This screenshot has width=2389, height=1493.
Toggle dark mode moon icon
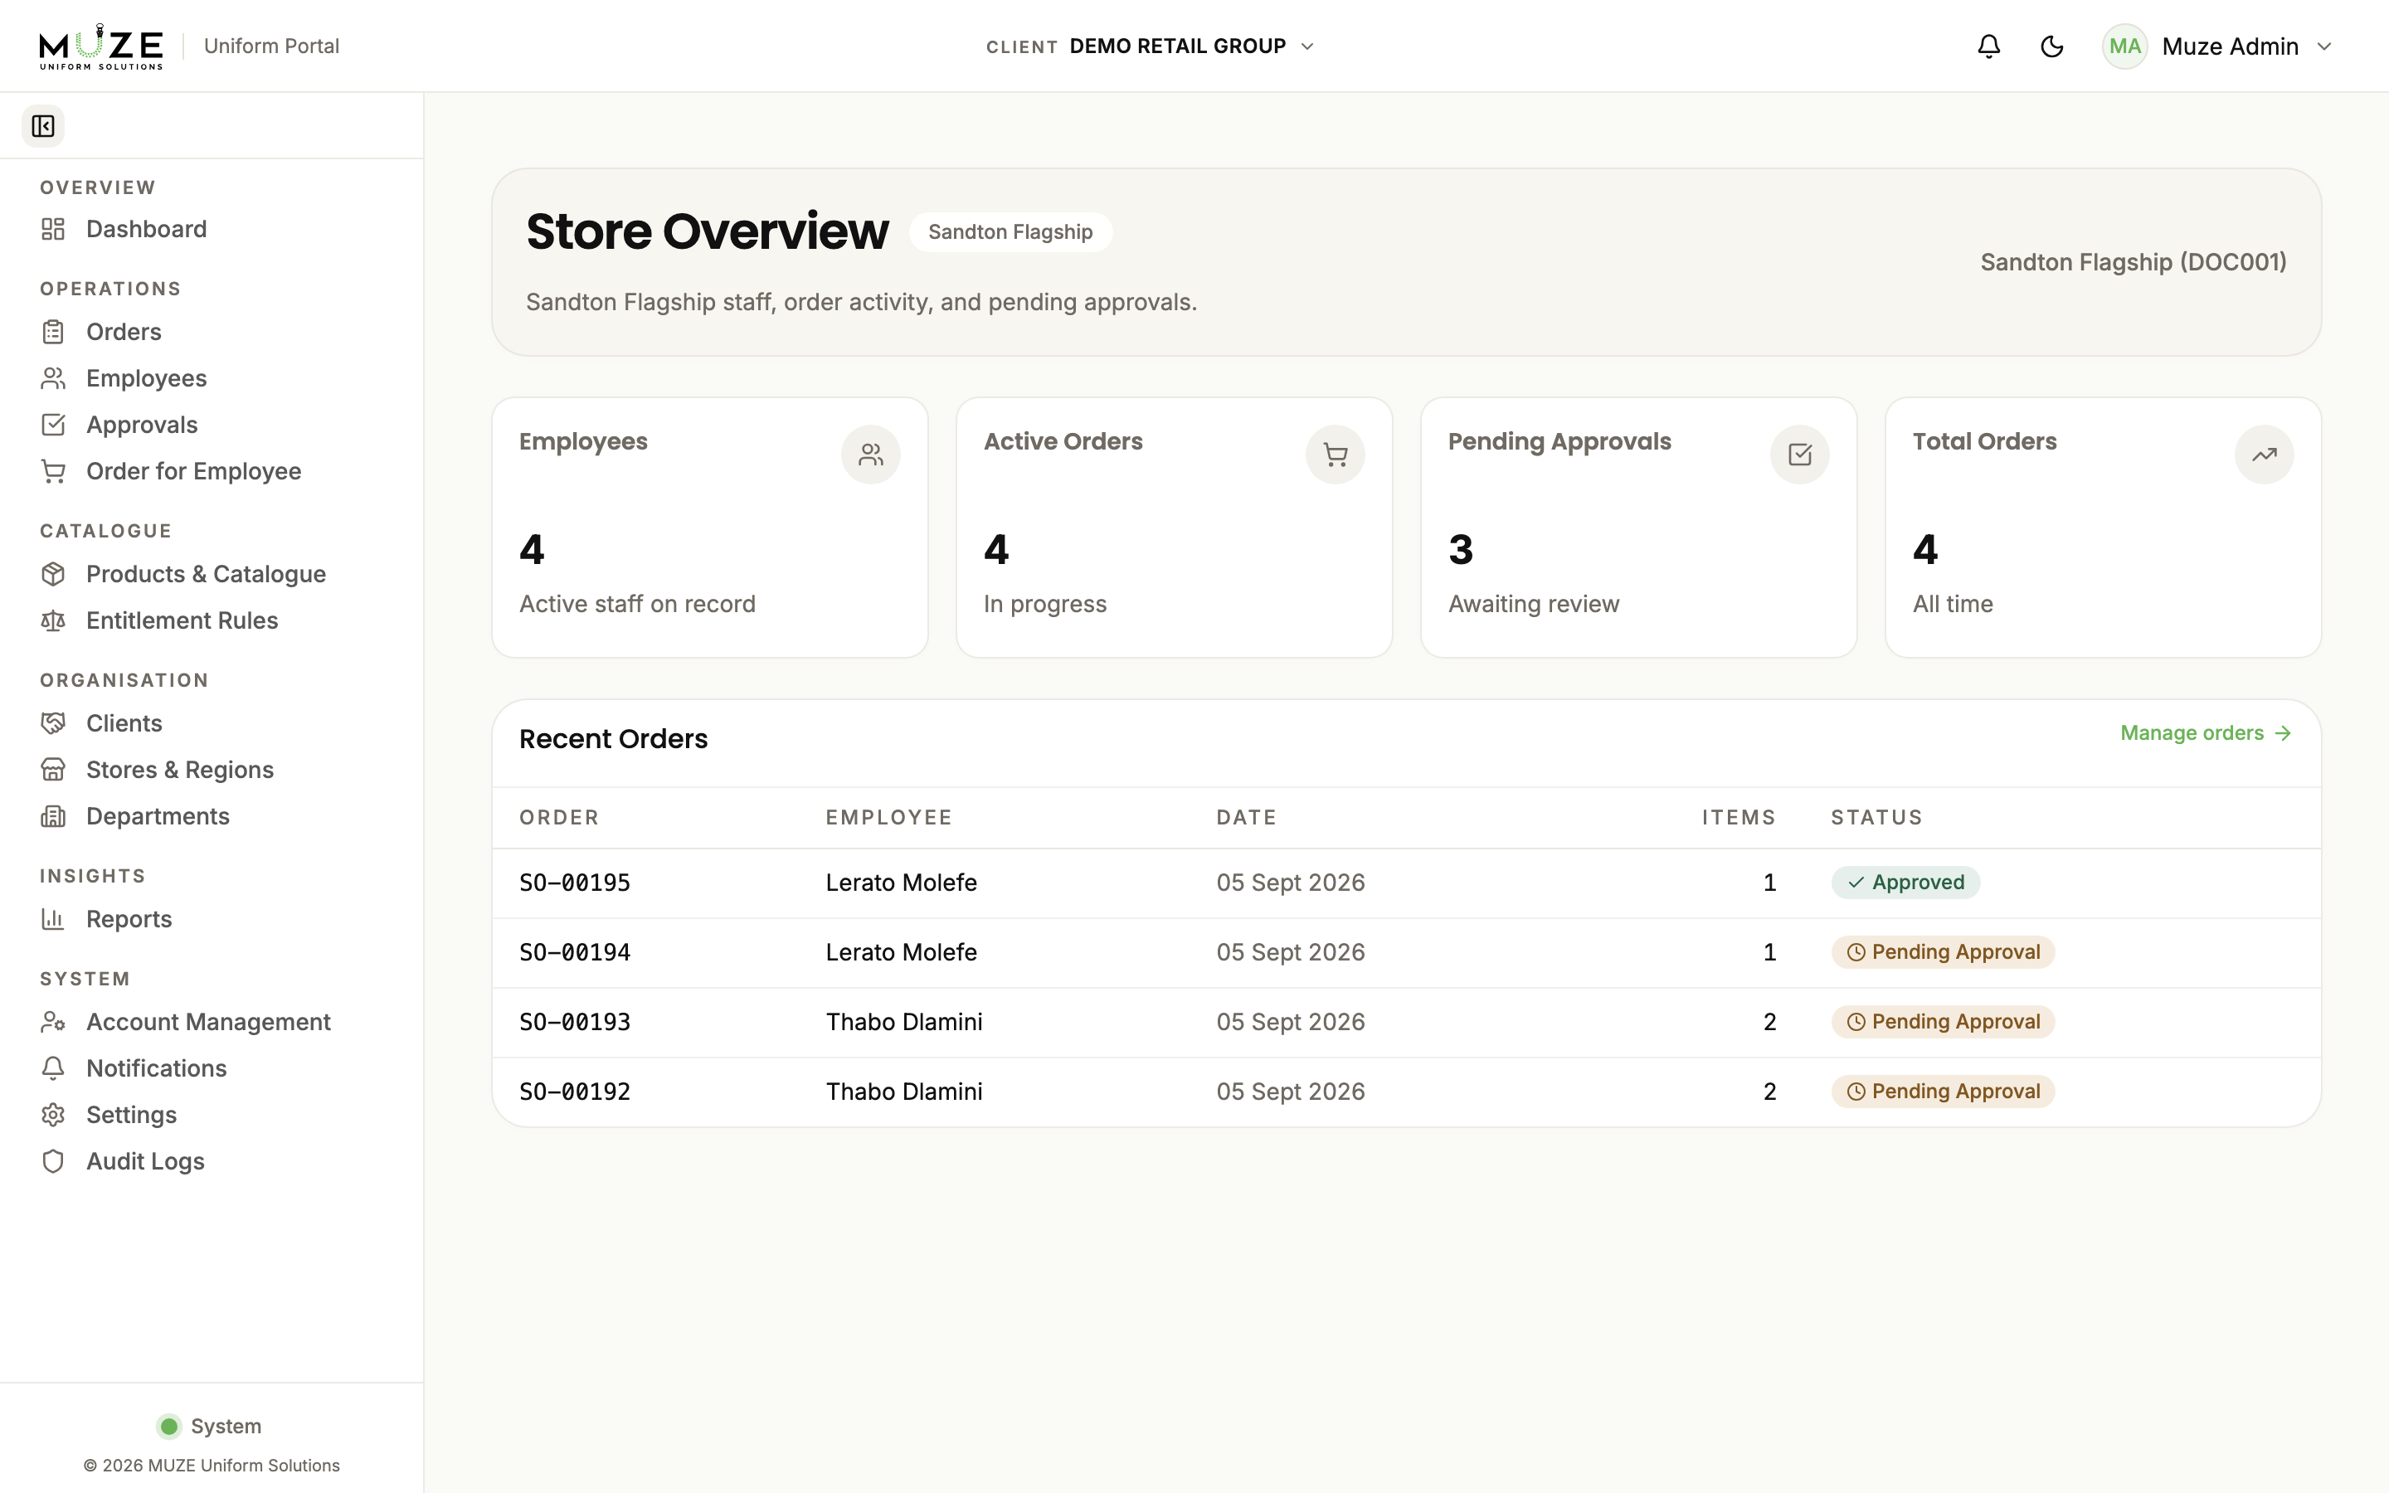pos(2051,46)
